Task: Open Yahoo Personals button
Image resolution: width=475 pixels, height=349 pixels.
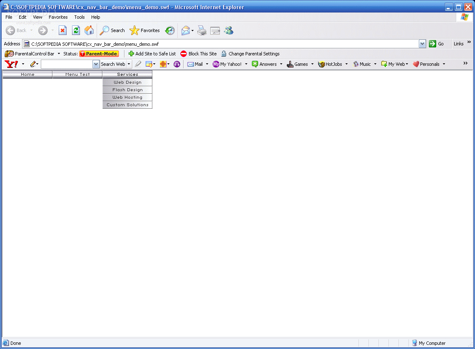Action: tap(426, 64)
